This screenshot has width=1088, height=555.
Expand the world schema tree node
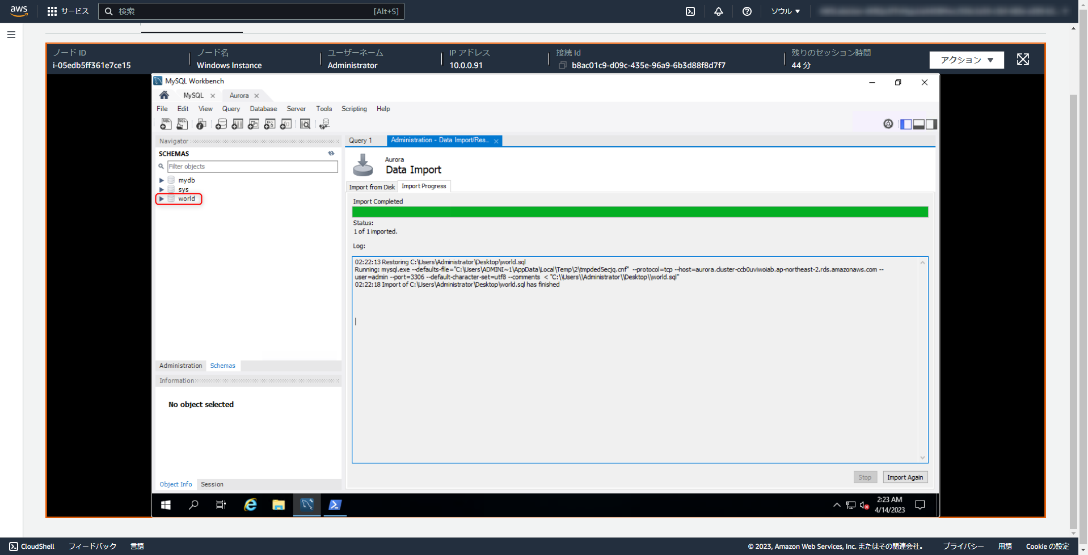[x=161, y=199]
